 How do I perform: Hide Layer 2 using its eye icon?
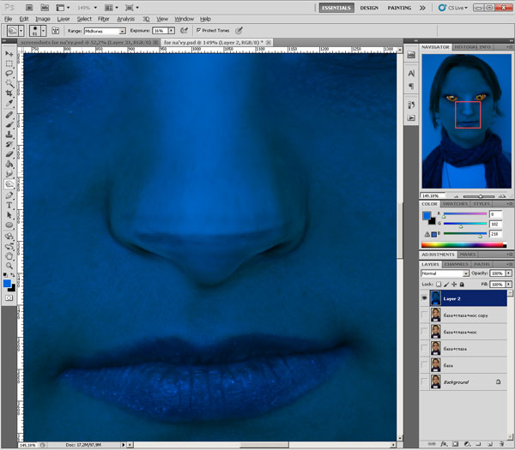click(427, 299)
